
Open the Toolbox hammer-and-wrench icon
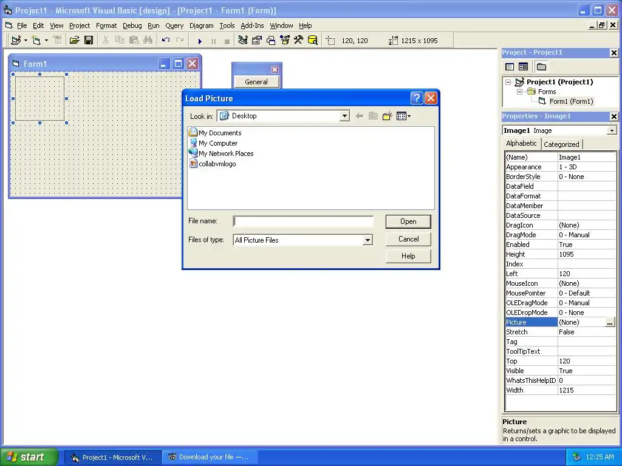pos(299,40)
